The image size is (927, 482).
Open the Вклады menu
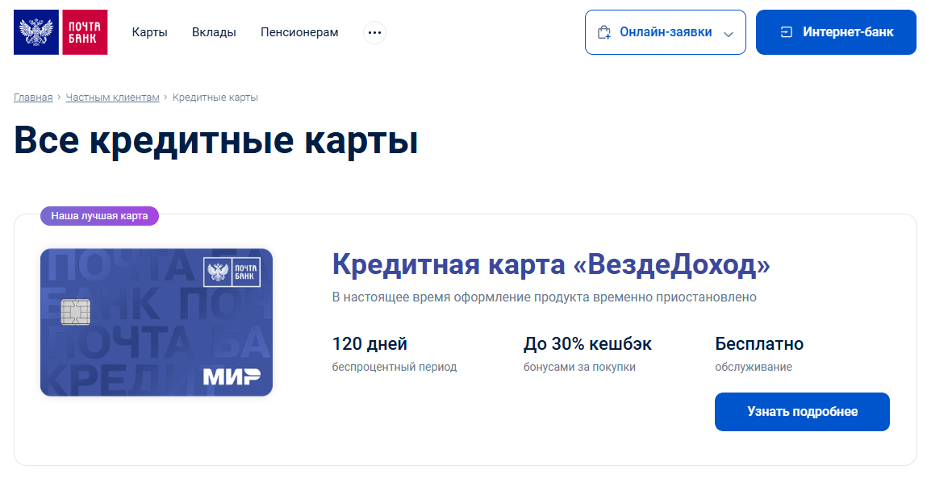(x=214, y=32)
